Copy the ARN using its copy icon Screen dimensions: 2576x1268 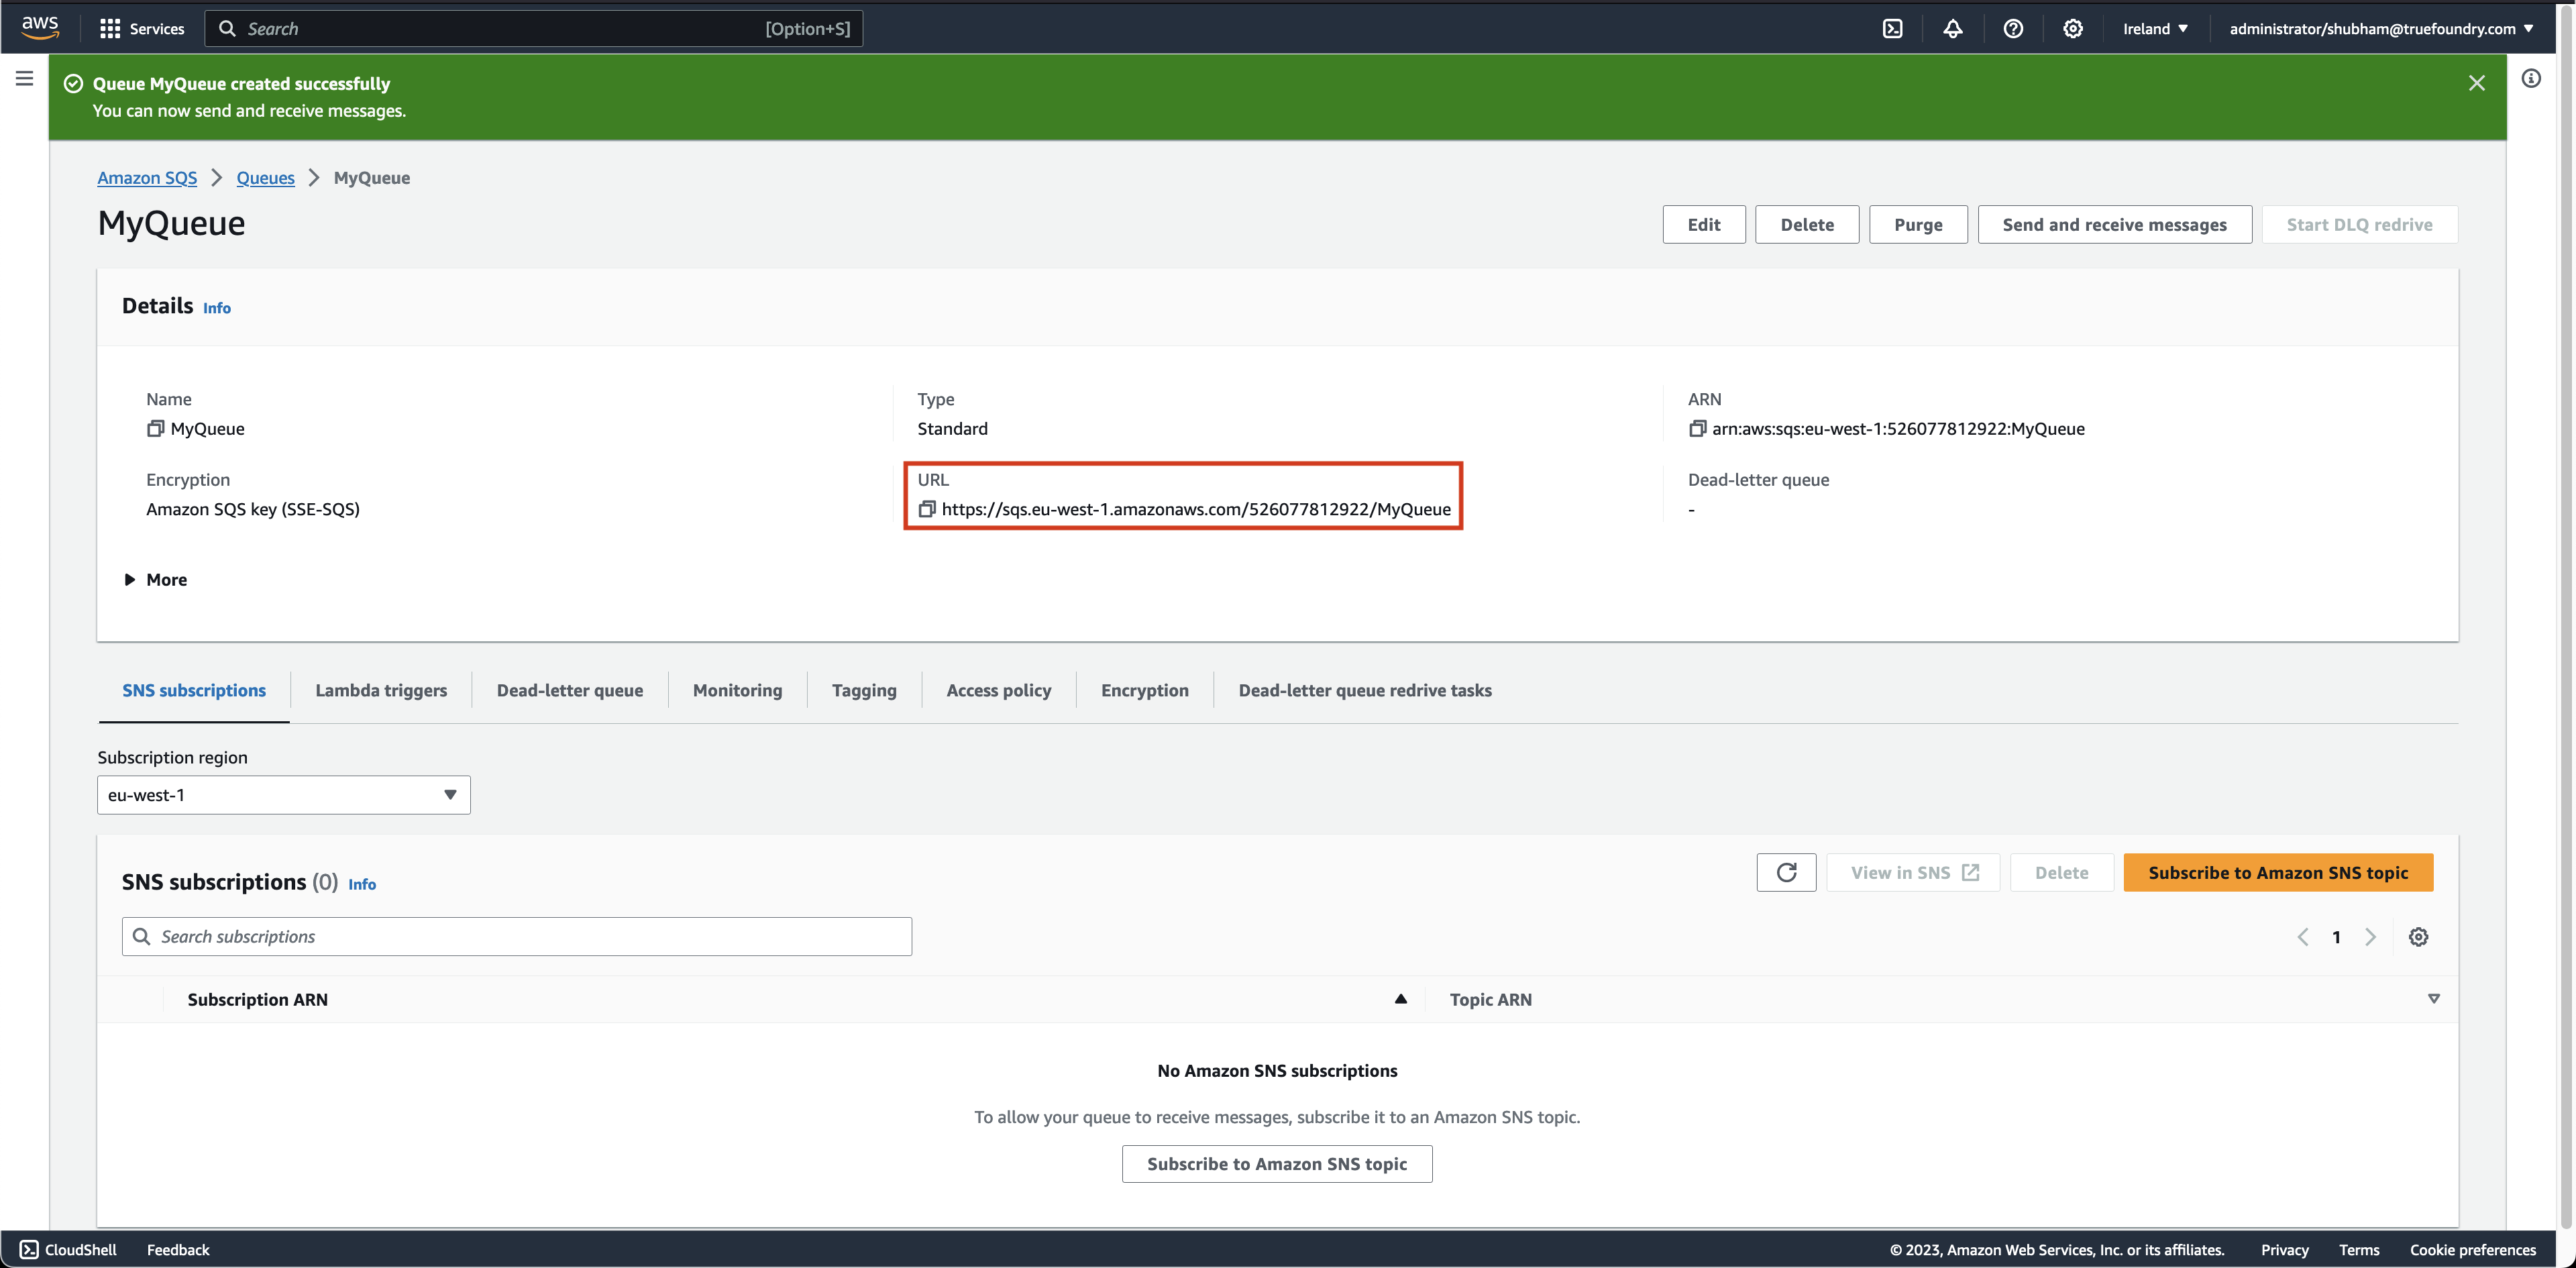pos(1697,428)
